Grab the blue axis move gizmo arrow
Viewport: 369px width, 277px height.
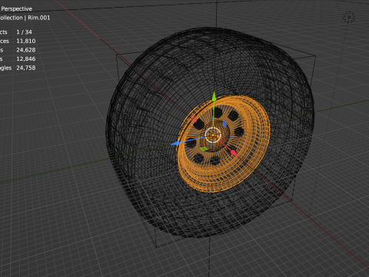click(x=175, y=144)
